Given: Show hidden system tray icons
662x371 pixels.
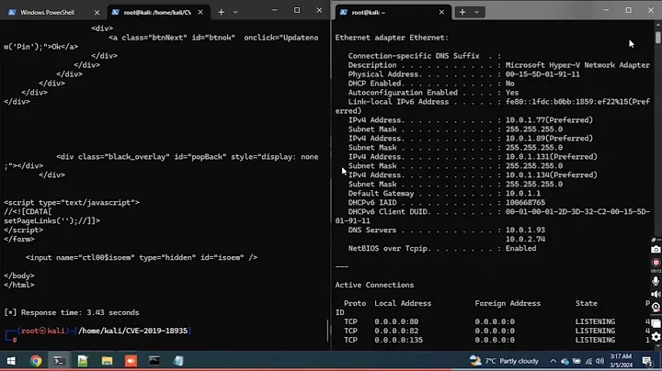Looking at the screenshot, I should [553, 361].
